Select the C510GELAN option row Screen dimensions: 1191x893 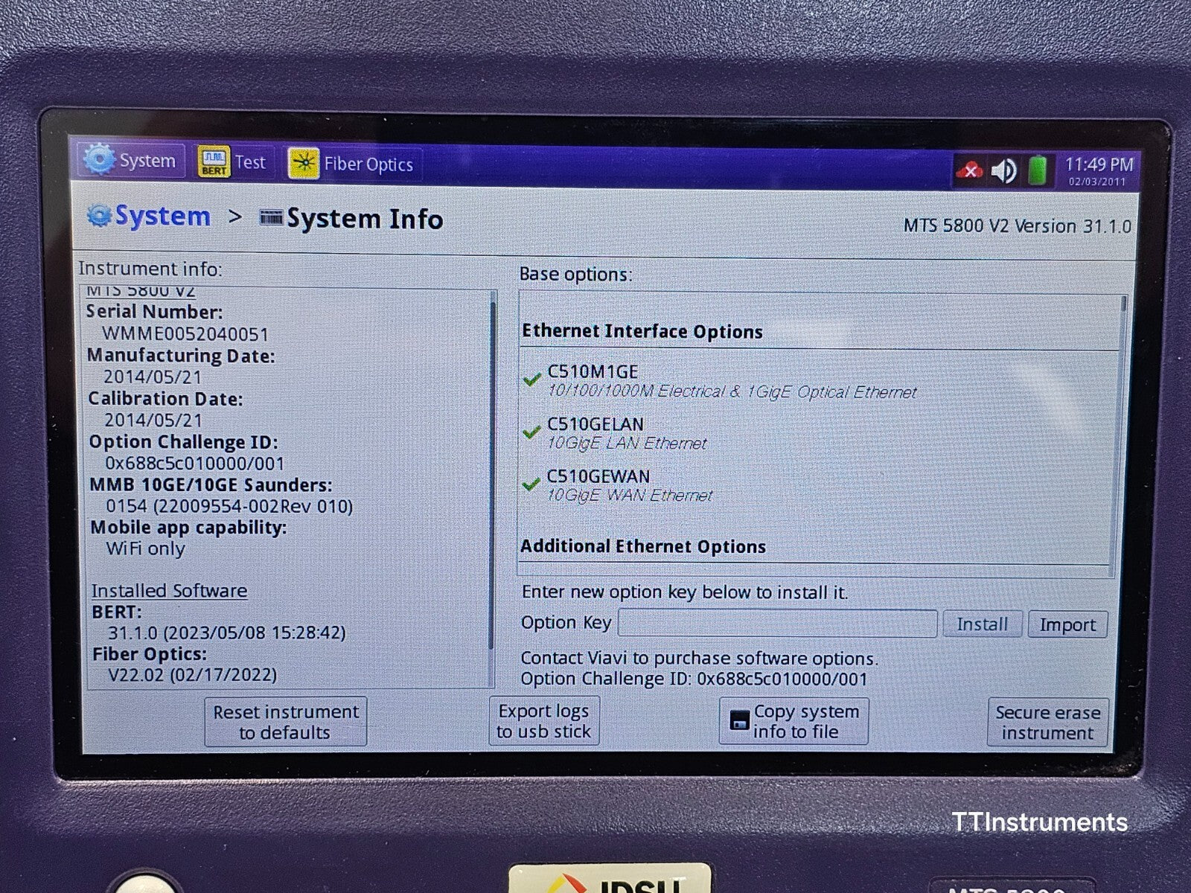[x=615, y=433]
